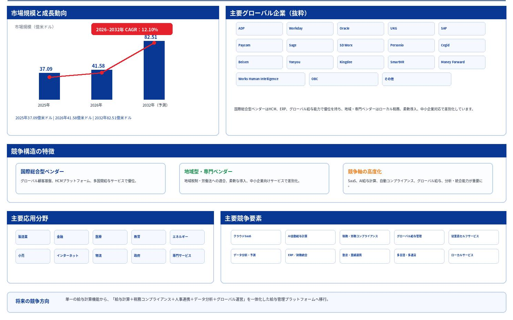This screenshot has width=513, height=320.
Task: Click the AI自動給与計算 factor tag
Action: coord(310,237)
